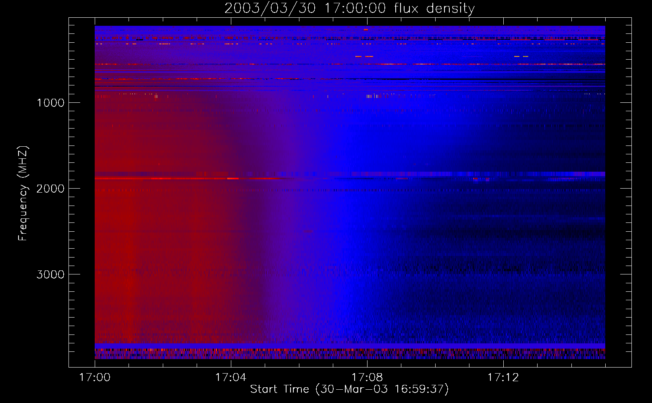Click the 17:12 time tick label
652x403 pixels.
click(503, 378)
